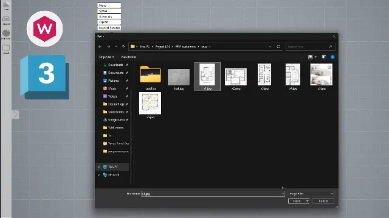Open the Organize dropdown menu

(107, 57)
